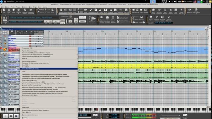
Task: Toggle the red button on the Гитара track row
Action: click(30, 43)
